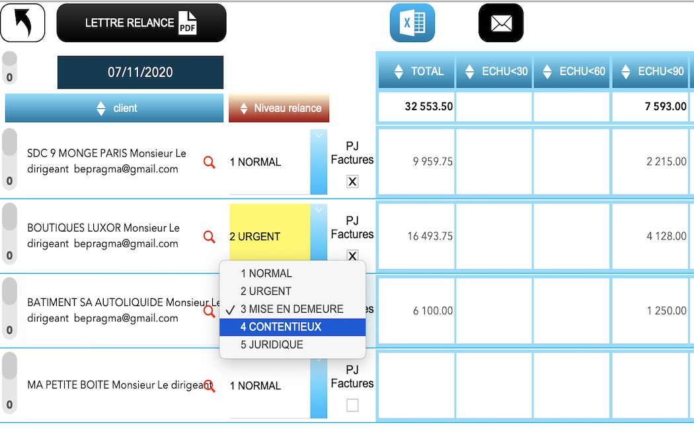Expand relance dropdown for BOUTIQUES LUXOR
The width and height of the screenshot is (694, 442).
pyautogui.click(x=319, y=232)
